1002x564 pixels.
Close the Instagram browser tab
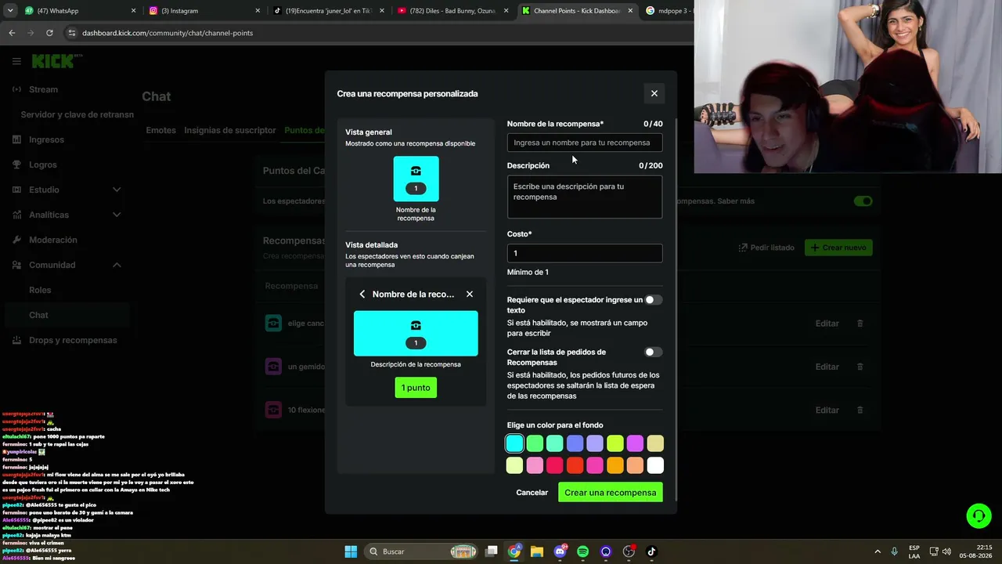point(258,11)
